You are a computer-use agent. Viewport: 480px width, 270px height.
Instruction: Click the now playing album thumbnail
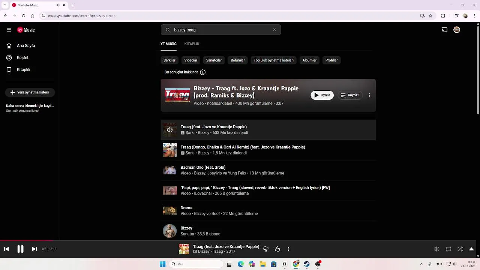[x=184, y=249]
